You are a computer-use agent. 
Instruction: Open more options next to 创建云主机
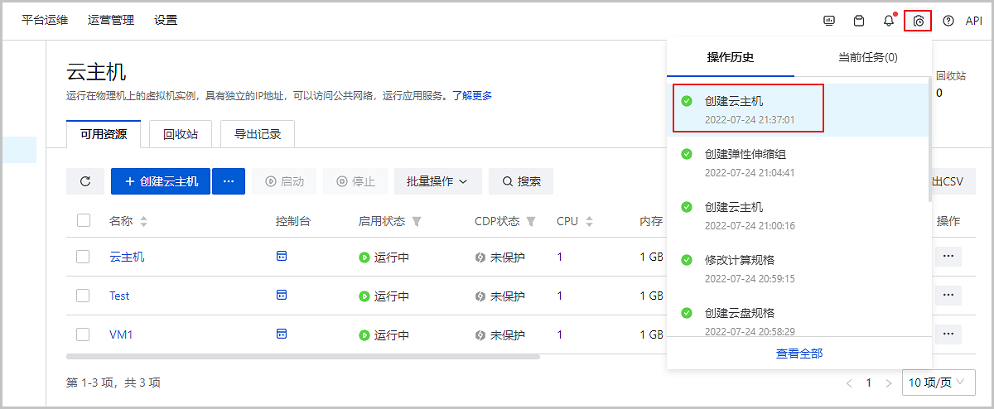pos(229,181)
